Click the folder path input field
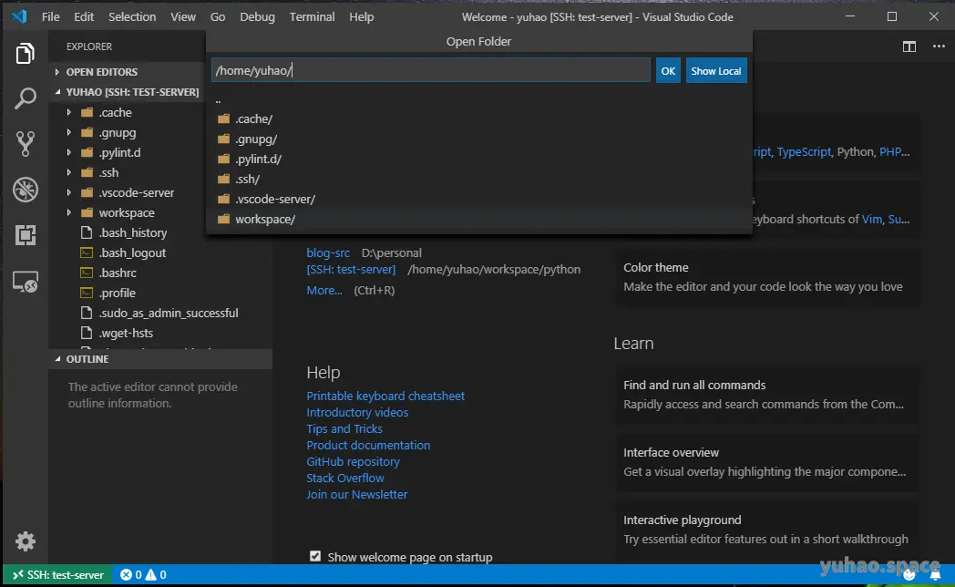 point(431,70)
